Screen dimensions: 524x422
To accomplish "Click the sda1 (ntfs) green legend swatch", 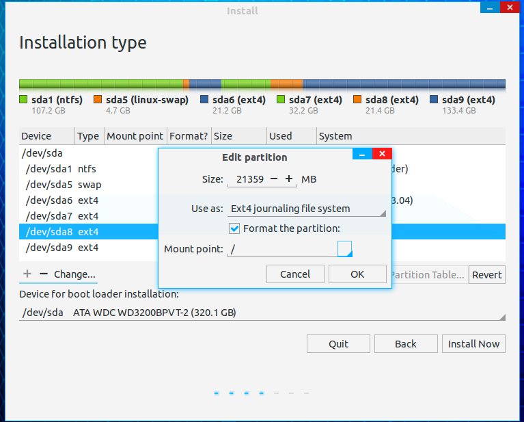I will (24, 100).
